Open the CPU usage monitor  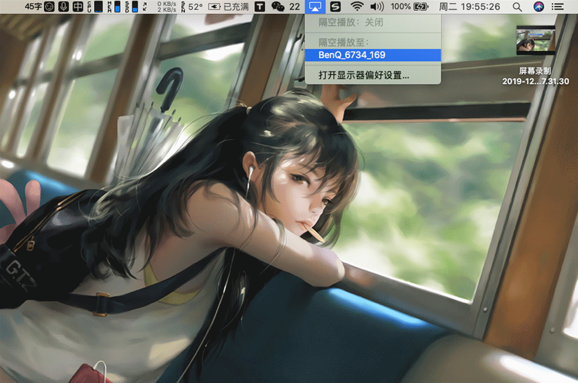pos(95,6)
